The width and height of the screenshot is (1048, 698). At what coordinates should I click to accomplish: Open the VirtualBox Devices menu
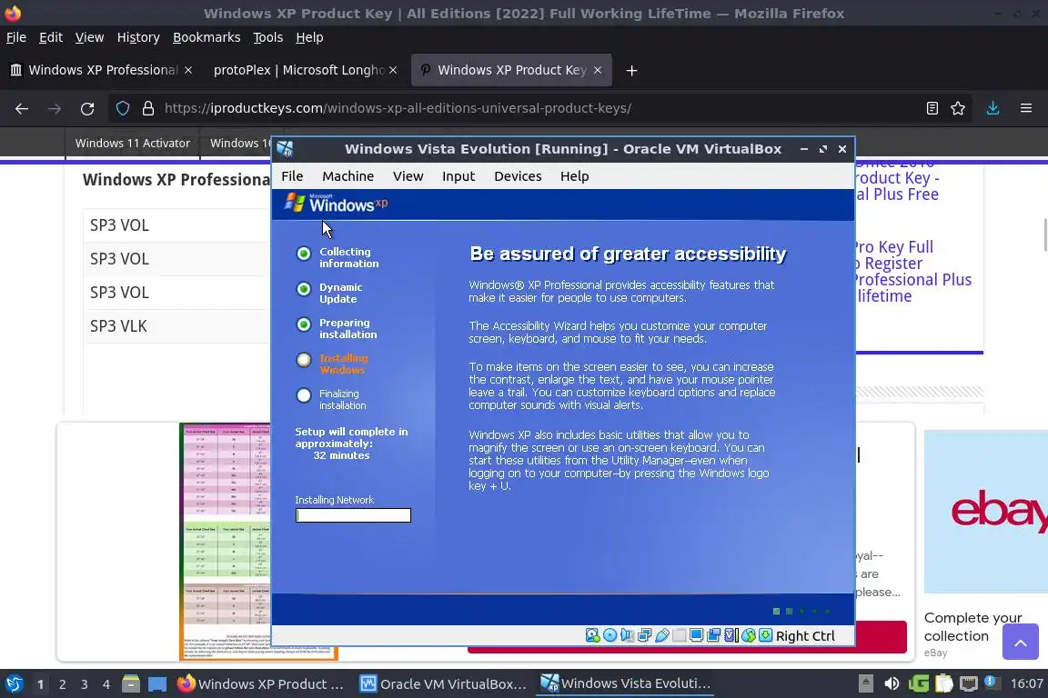[x=518, y=176]
